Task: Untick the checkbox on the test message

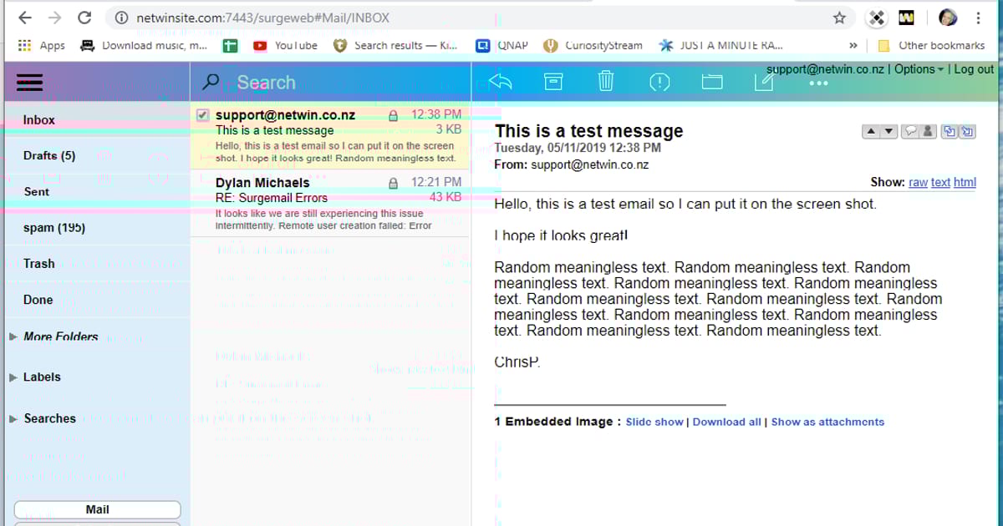Action: click(202, 114)
